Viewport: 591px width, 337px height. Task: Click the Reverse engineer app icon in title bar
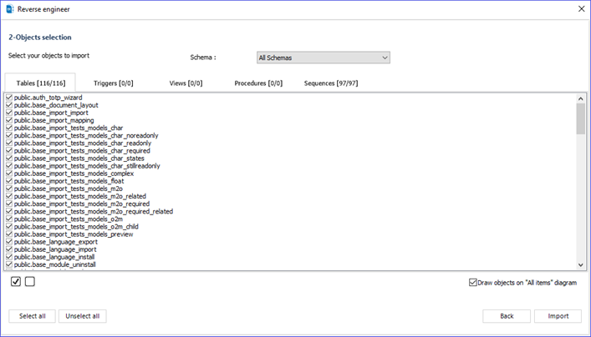point(10,9)
